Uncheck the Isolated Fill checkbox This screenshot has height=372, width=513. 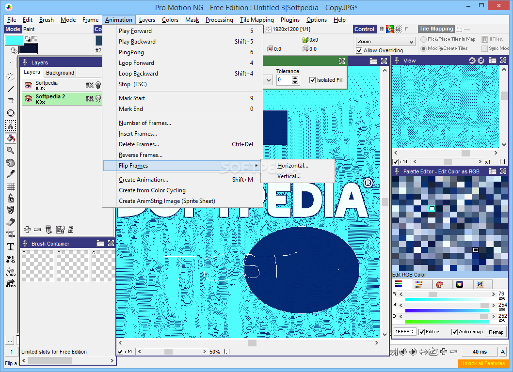(312, 80)
